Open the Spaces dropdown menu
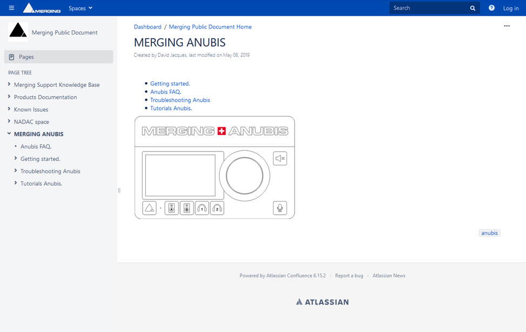The image size is (526, 332). pyautogui.click(x=81, y=8)
